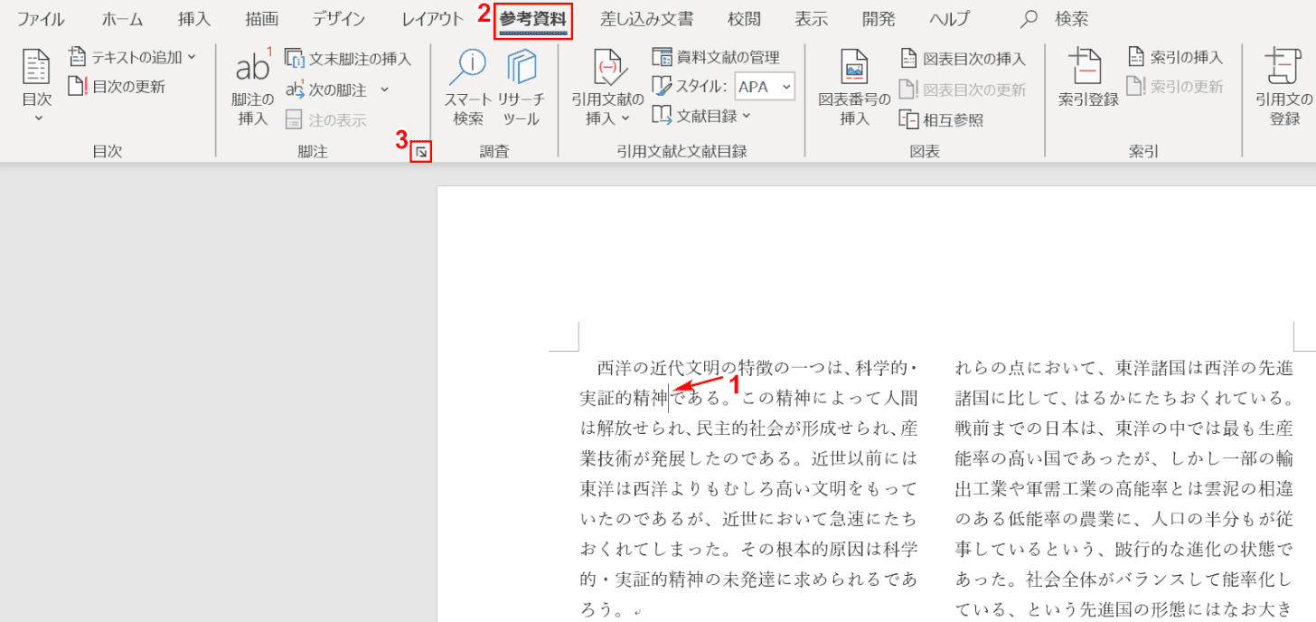
Task: Click 目次の更新 update icon
Action: tap(78, 87)
